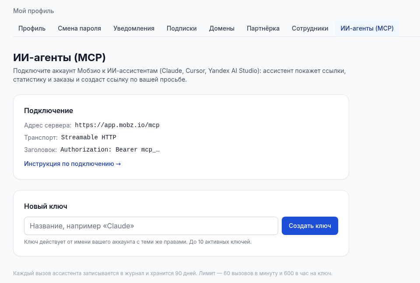
Task: Click the Заголовок label
Action: [40, 150]
